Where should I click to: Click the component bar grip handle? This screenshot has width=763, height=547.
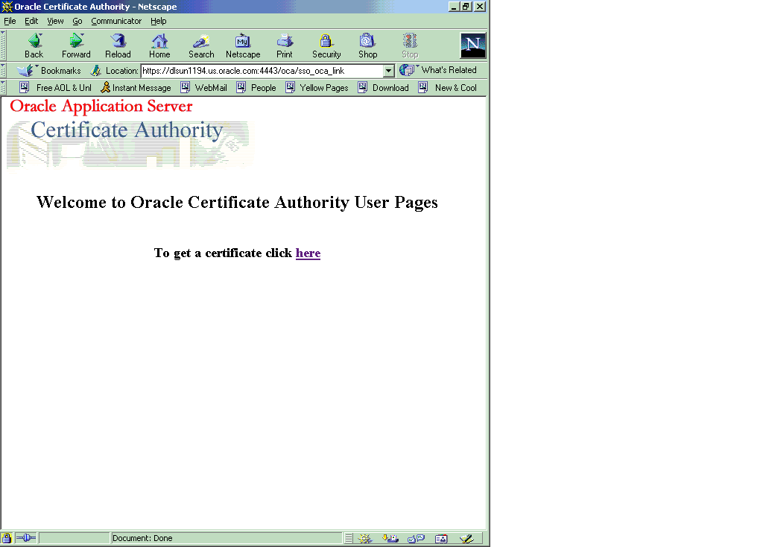pos(349,538)
